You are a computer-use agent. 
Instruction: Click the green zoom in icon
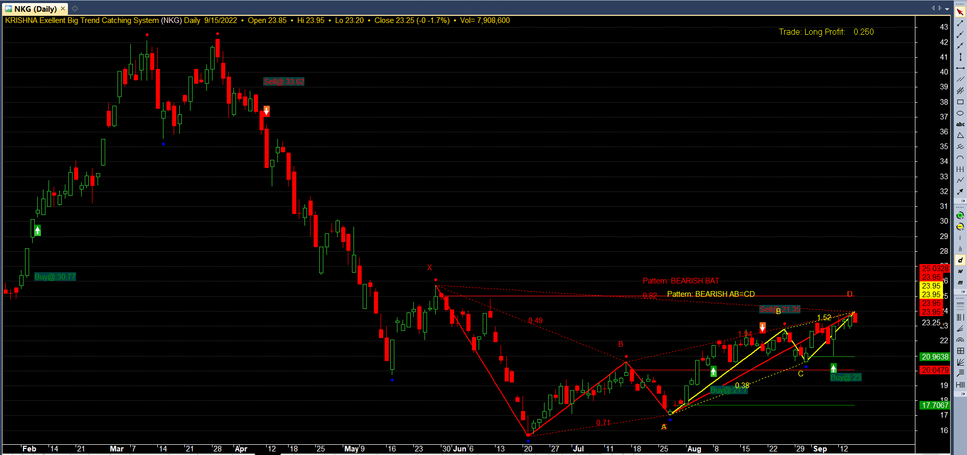click(960, 215)
